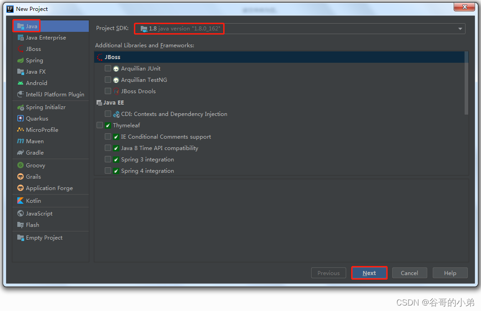Image resolution: width=481 pixels, height=311 pixels.
Task: Click the Previous button
Action: 328,273
